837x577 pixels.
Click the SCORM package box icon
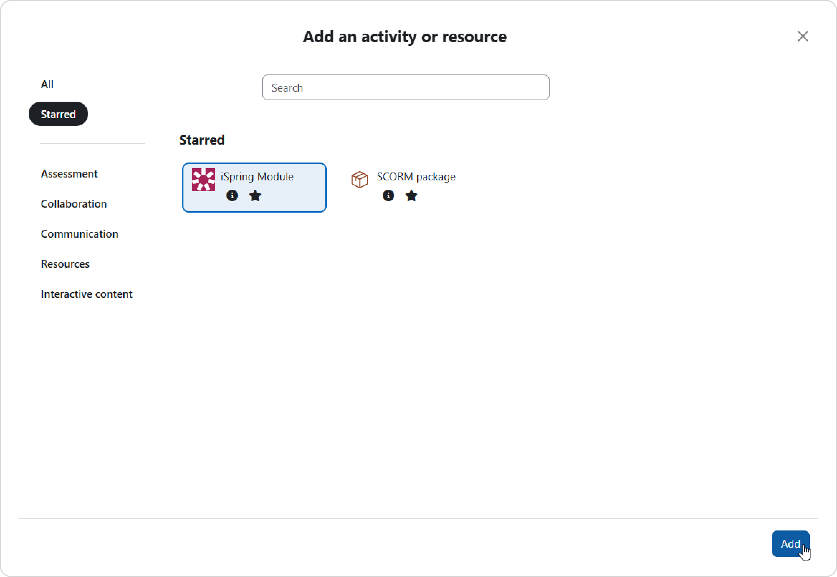(x=359, y=180)
